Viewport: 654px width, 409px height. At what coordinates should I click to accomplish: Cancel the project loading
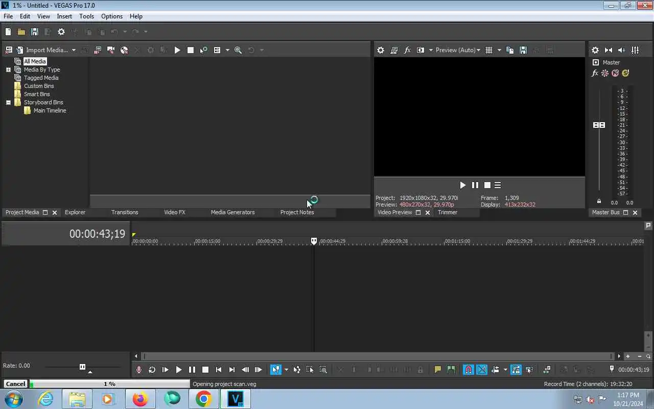click(15, 384)
